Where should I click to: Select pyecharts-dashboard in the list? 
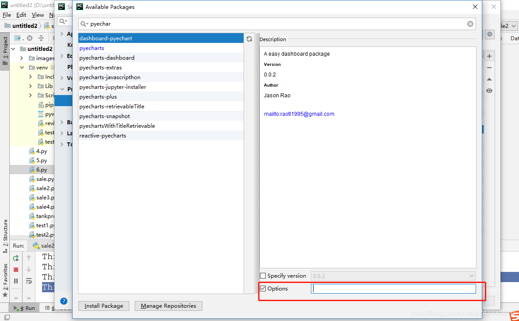click(161, 58)
